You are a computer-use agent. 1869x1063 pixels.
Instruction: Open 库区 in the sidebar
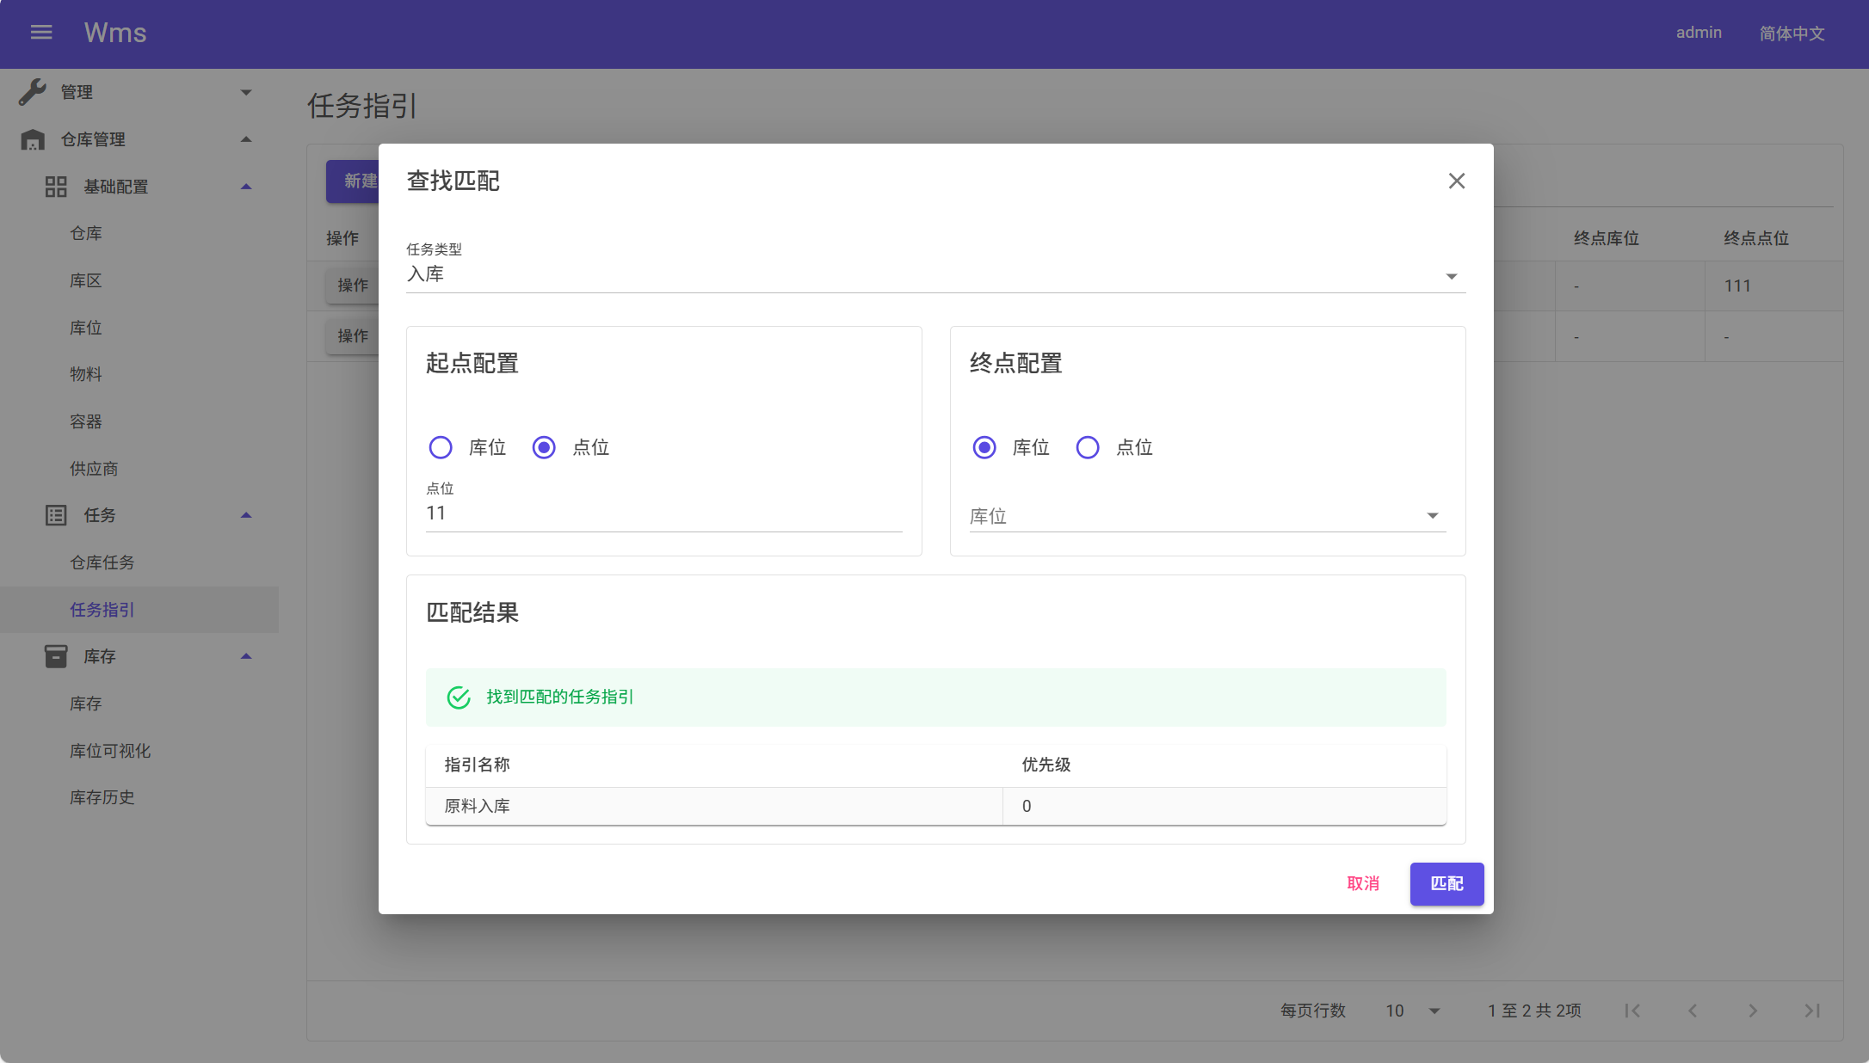pyautogui.click(x=139, y=280)
